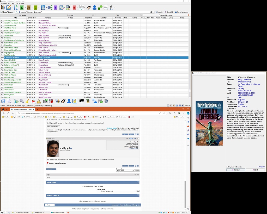Click the red books stack icon
267x214 pixels.
pyautogui.click(x=51, y=101)
